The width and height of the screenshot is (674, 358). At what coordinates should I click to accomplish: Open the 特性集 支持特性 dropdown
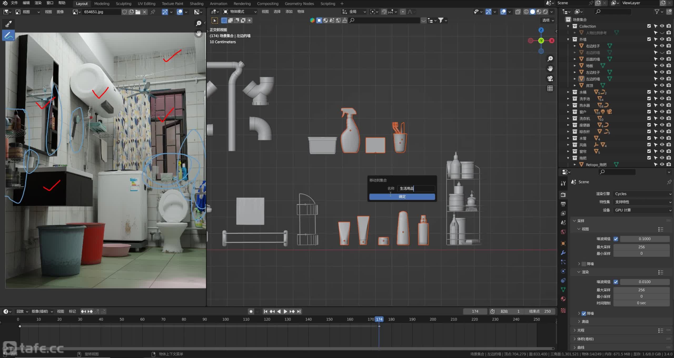click(x=643, y=202)
